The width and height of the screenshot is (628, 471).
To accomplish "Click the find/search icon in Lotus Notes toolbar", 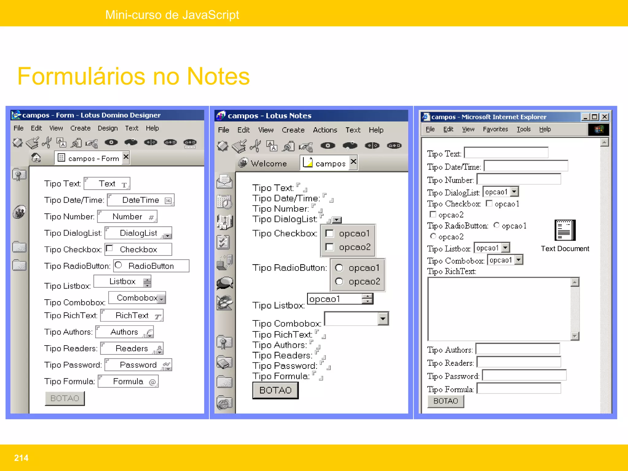I will tap(289, 146).
